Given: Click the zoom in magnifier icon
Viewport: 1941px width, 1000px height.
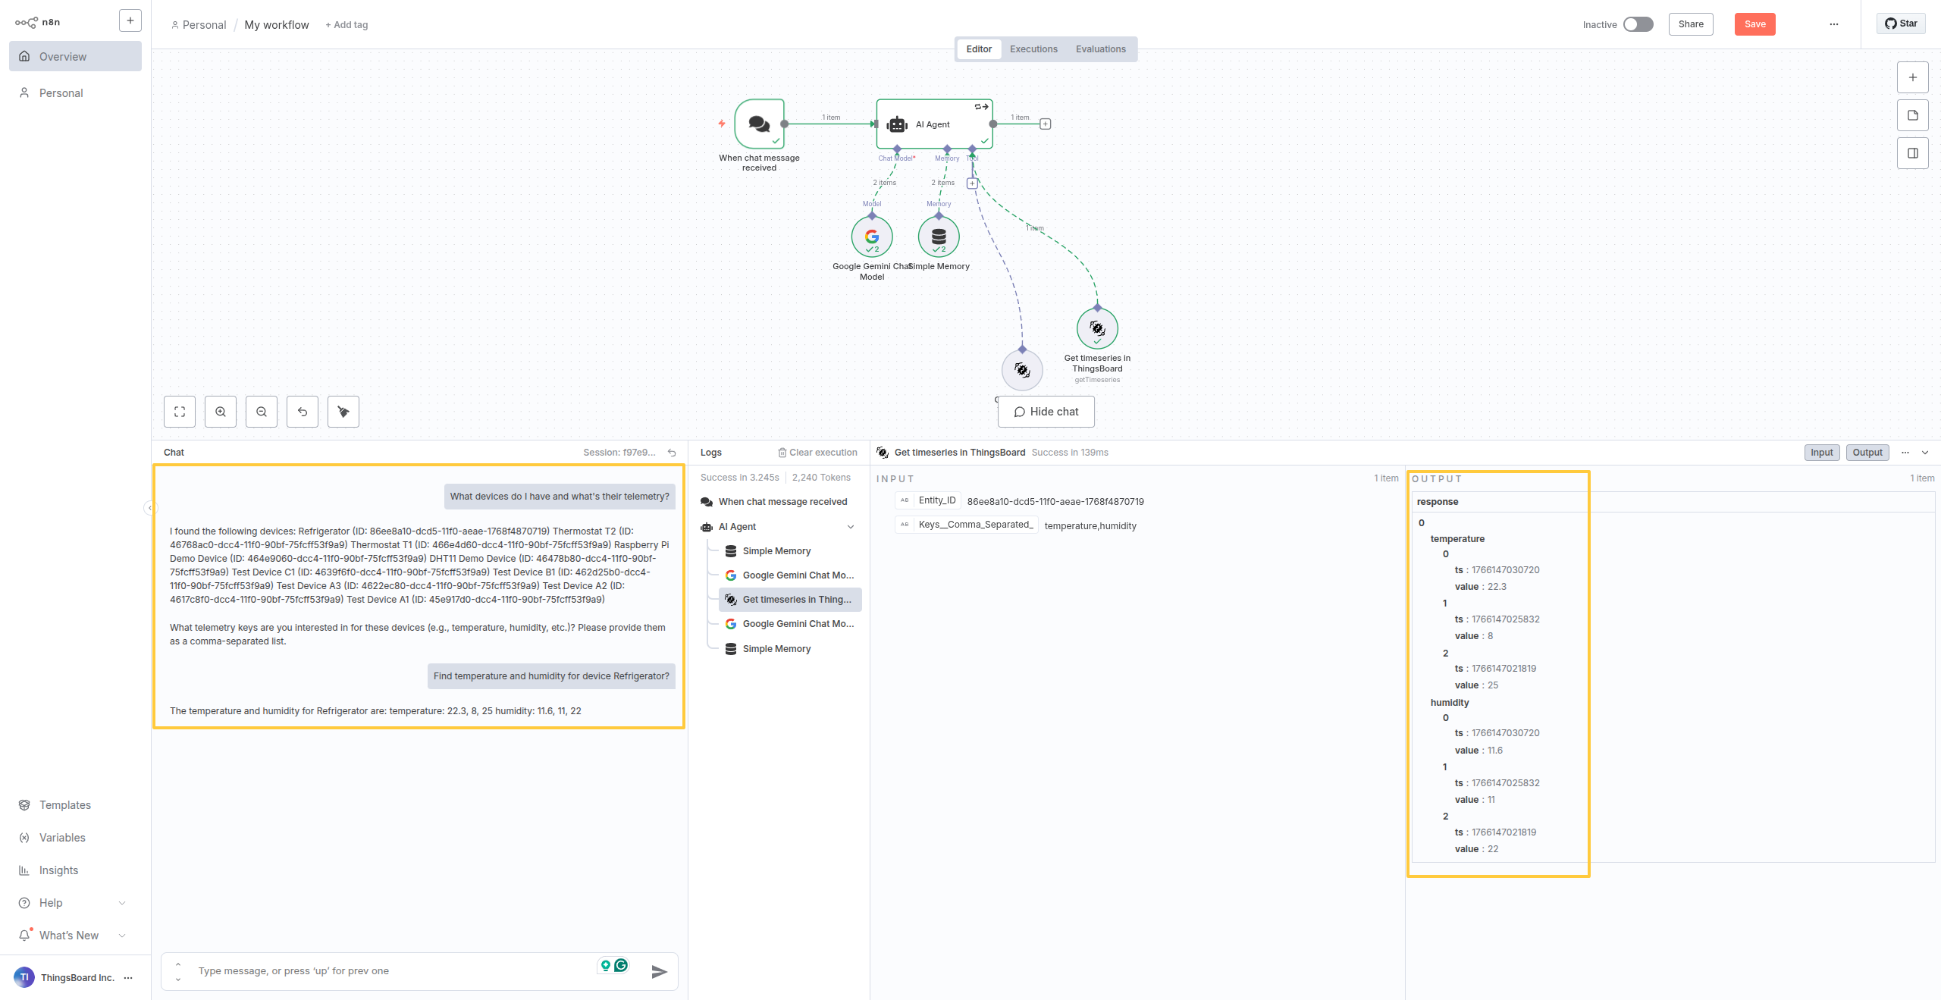Looking at the screenshot, I should [x=221, y=412].
